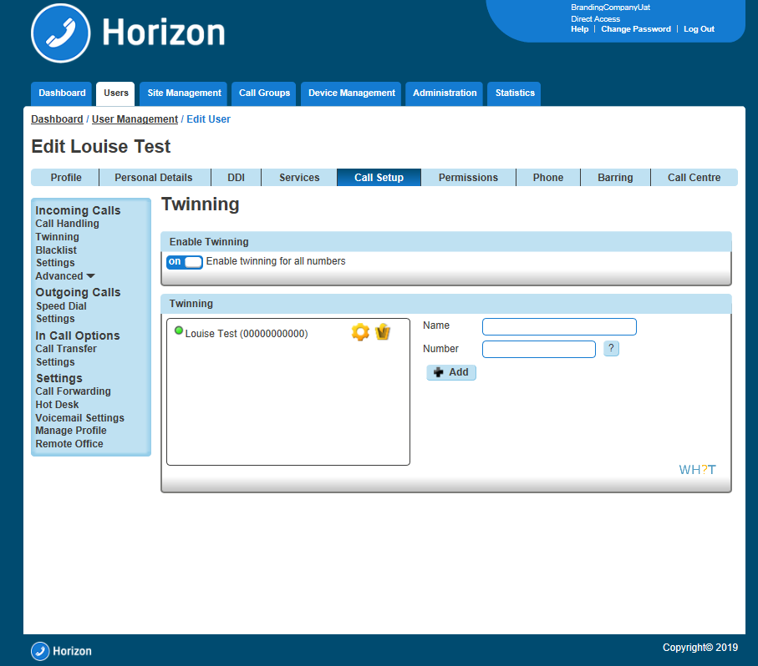Click the Edit User breadcrumb
The height and width of the screenshot is (666, 758).
(x=208, y=119)
